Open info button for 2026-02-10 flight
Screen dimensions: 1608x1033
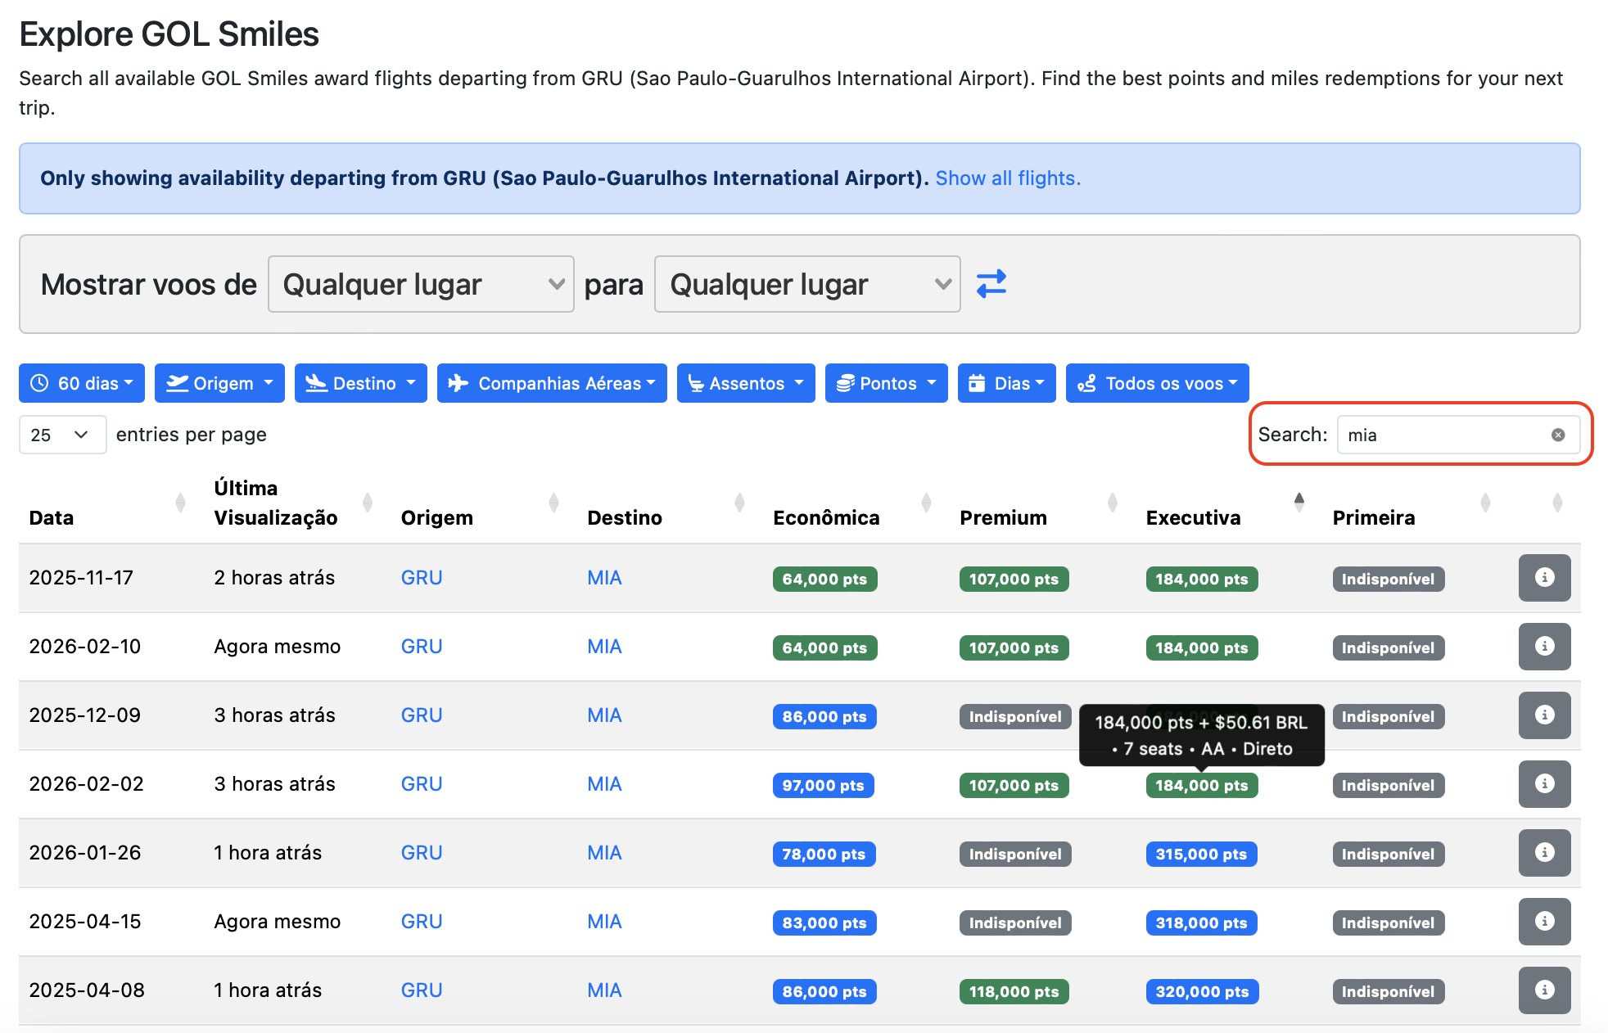click(1544, 647)
